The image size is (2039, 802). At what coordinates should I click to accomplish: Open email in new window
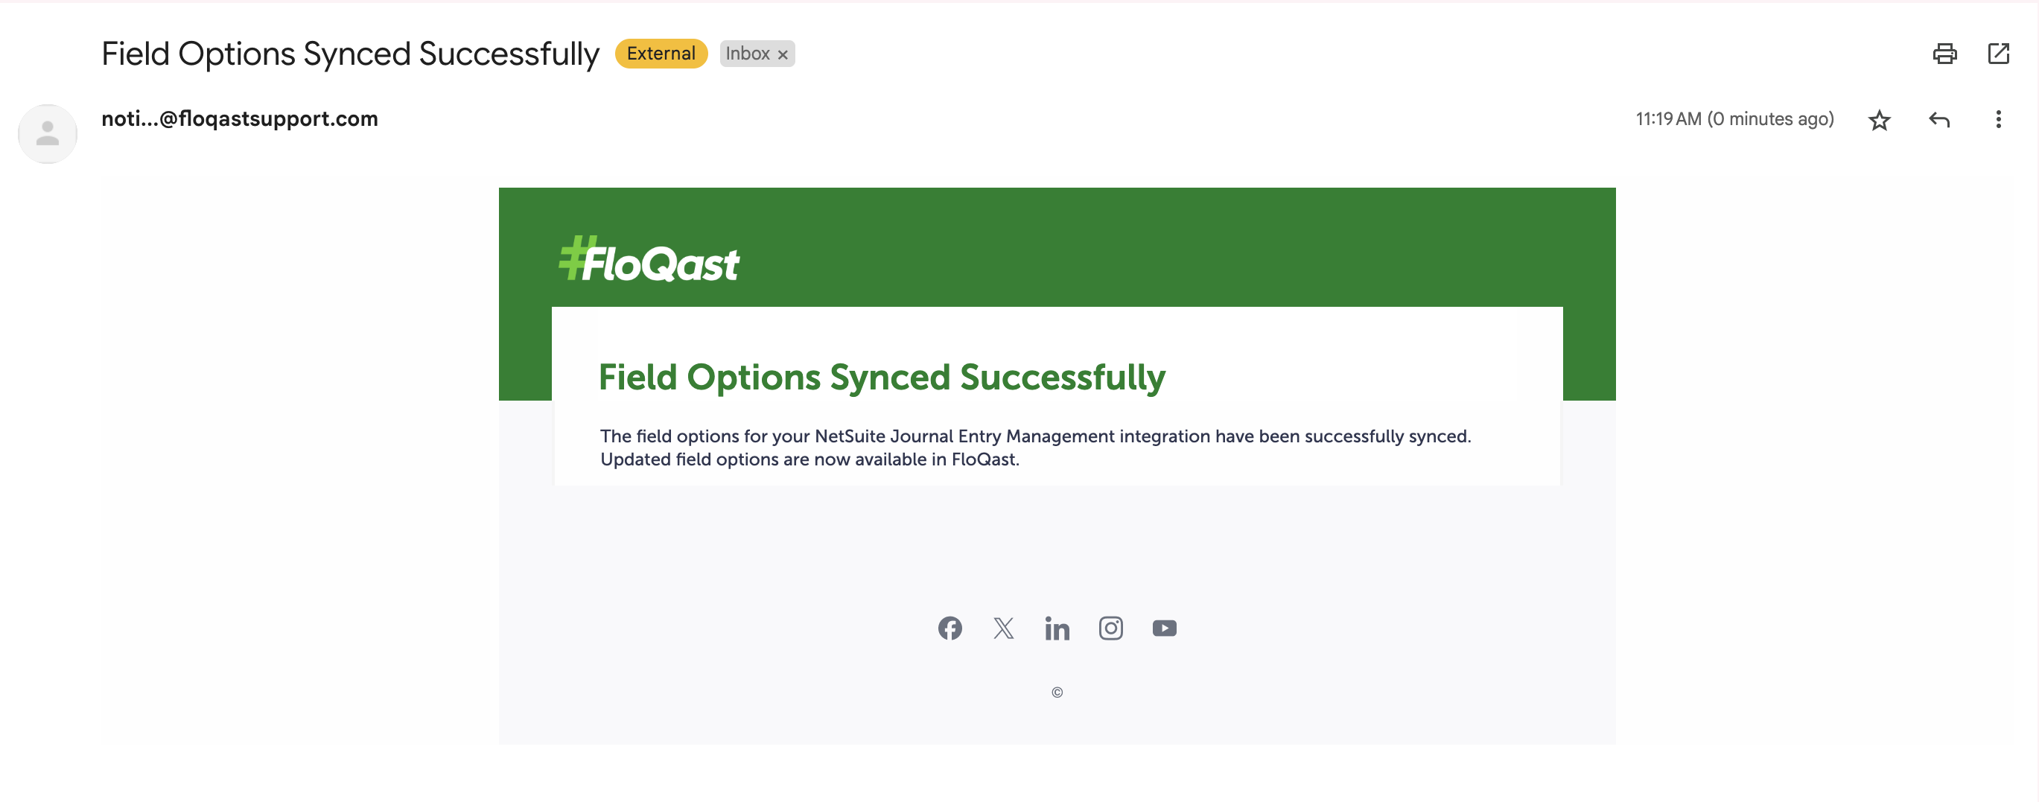click(1998, 54)
